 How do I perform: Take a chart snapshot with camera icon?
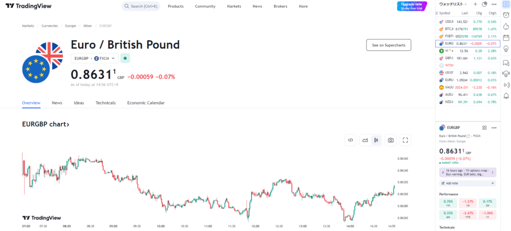coord(390,141)
